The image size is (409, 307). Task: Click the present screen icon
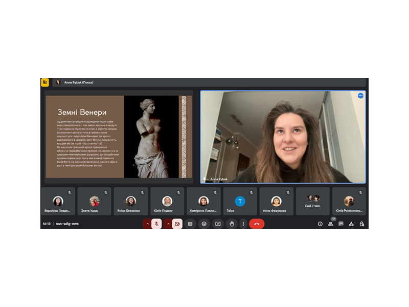click(218, 224)
